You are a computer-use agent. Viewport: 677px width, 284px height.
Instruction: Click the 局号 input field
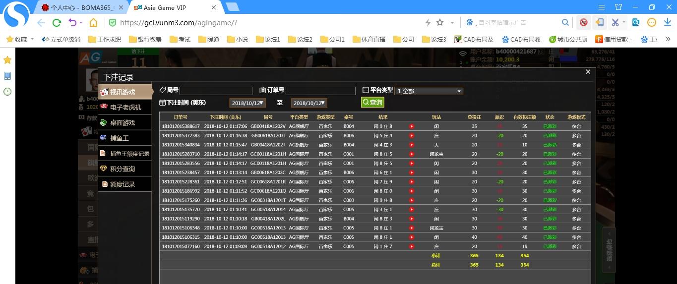coord(216,91)
